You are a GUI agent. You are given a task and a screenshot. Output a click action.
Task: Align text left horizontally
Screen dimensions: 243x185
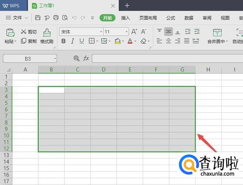(x=159, y=41)
